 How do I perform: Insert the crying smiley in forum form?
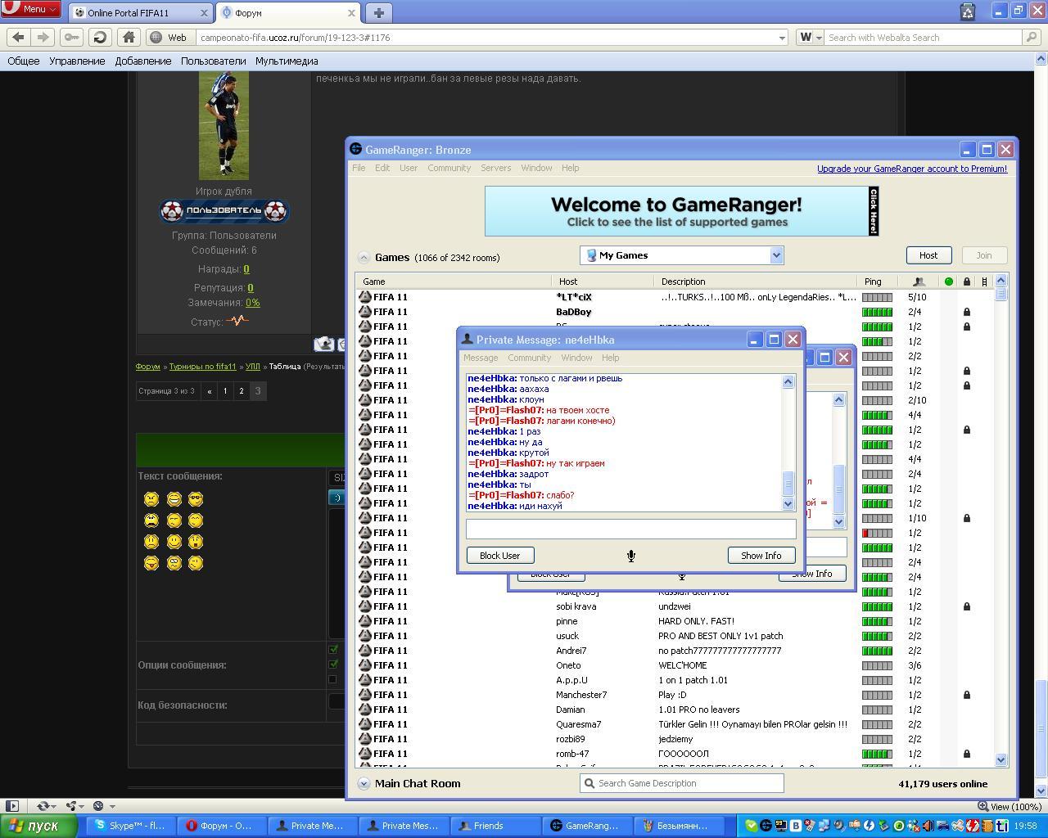[x=151, y=520]
